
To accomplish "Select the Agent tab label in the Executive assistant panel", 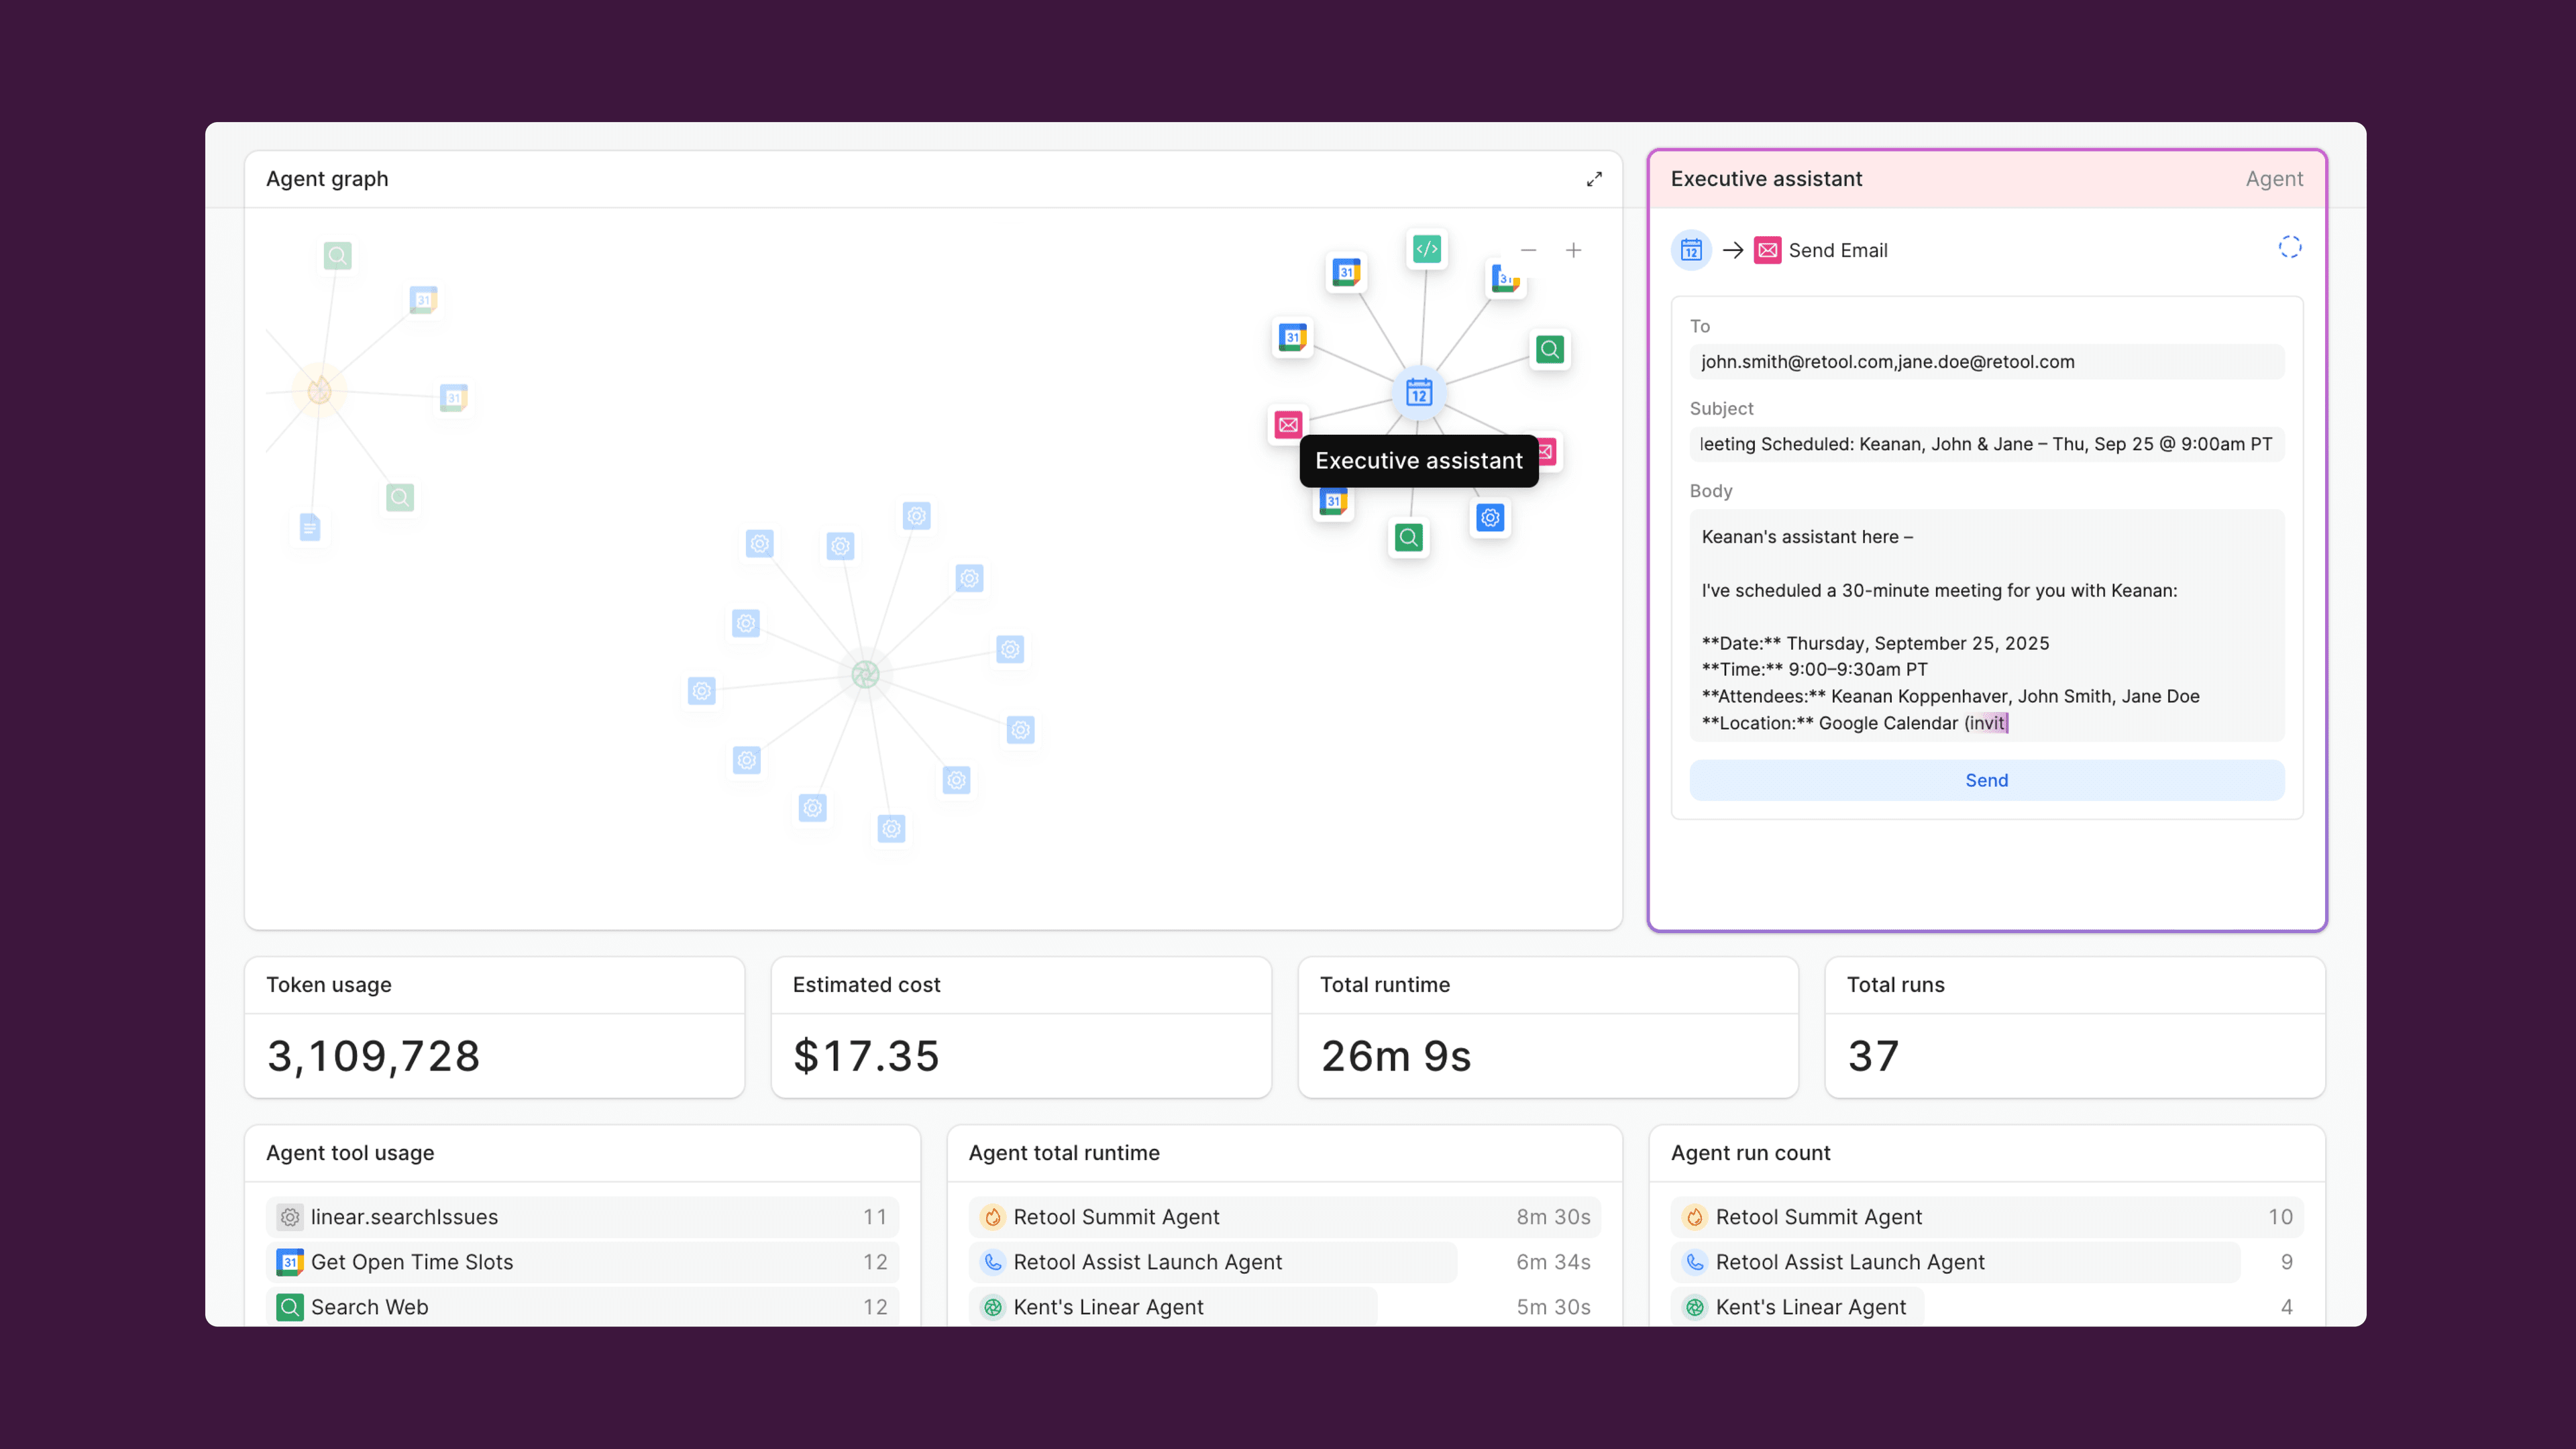I will tap(2274, 179).
